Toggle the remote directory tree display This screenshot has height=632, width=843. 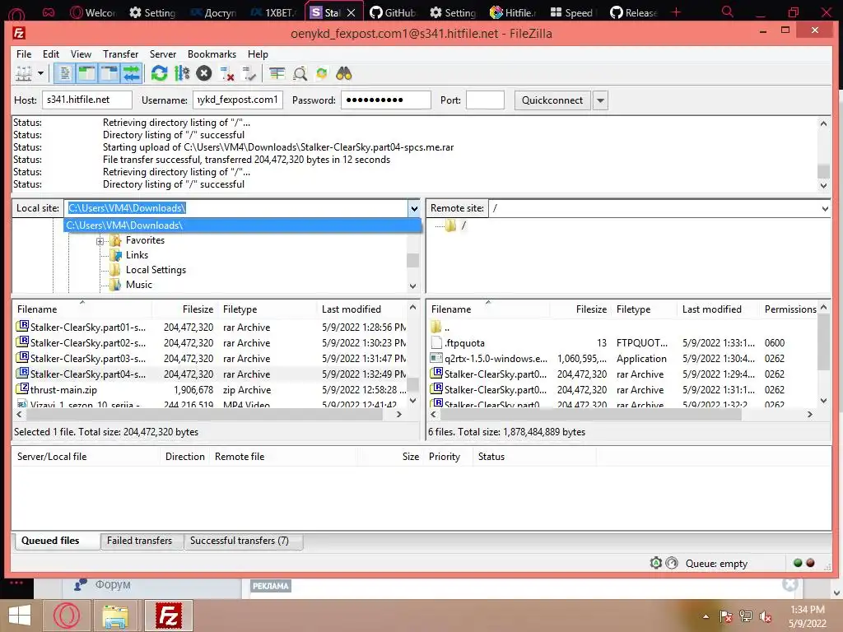(x=109, y=73)
